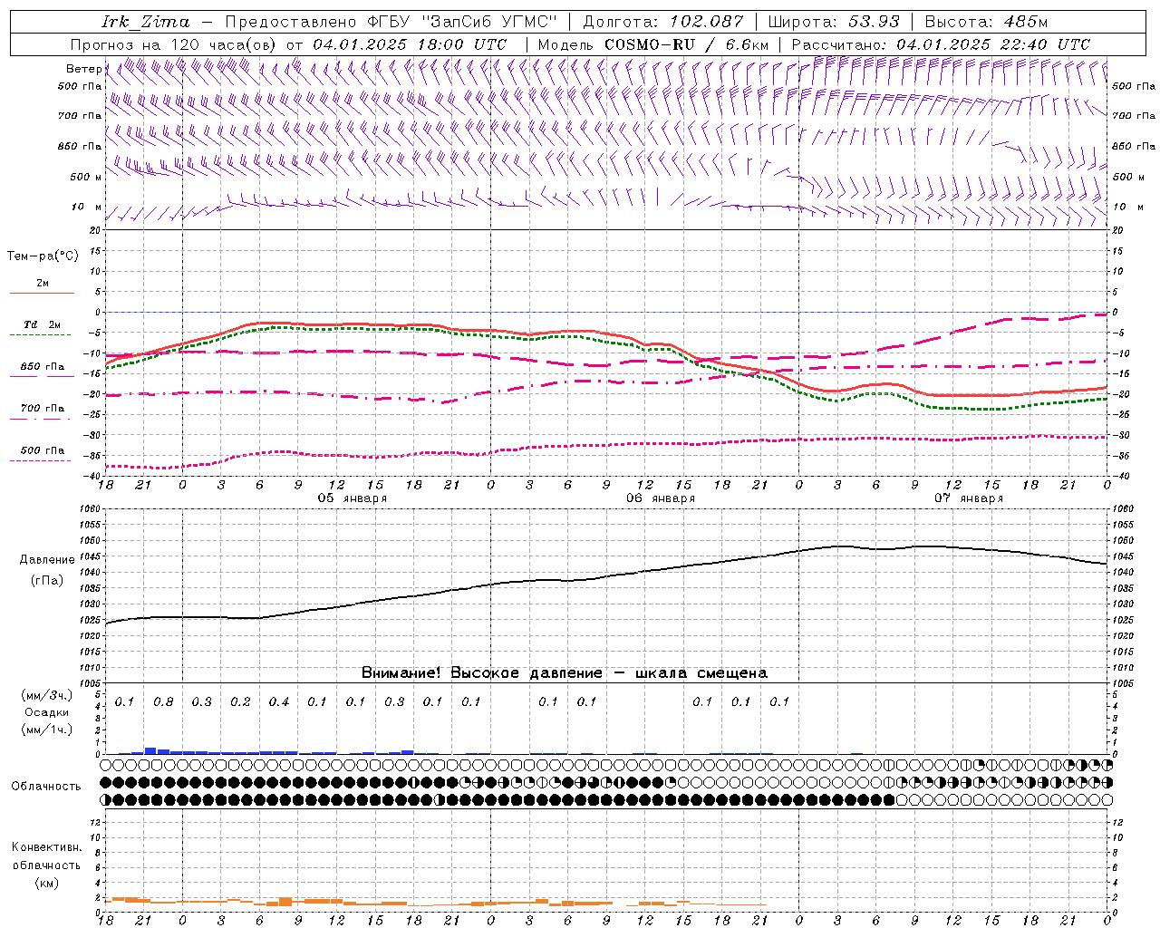Click the "(мм/3ч.)" precipitation unit label
1160x928 pixels.
pos(47,696)
